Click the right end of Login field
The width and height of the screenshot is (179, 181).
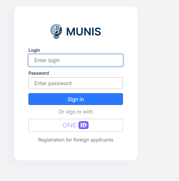coord(118,60)
